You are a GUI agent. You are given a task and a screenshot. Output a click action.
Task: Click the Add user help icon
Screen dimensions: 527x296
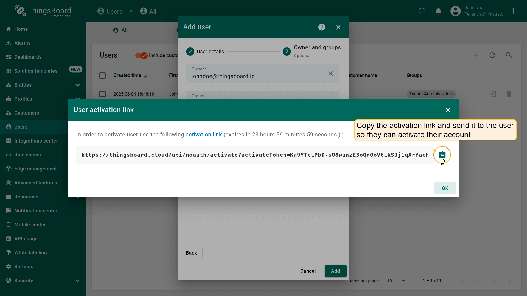(322, 27)
